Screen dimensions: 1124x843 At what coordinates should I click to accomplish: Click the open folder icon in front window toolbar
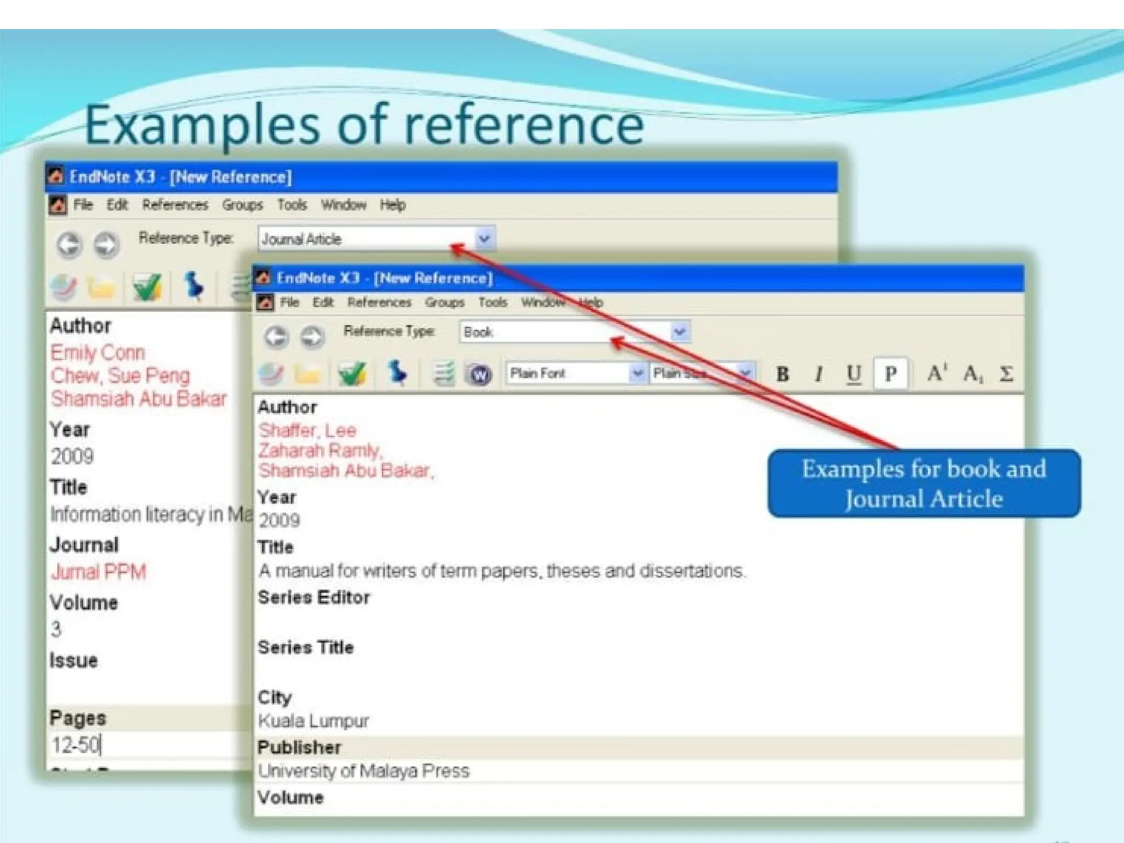[307, 375]
